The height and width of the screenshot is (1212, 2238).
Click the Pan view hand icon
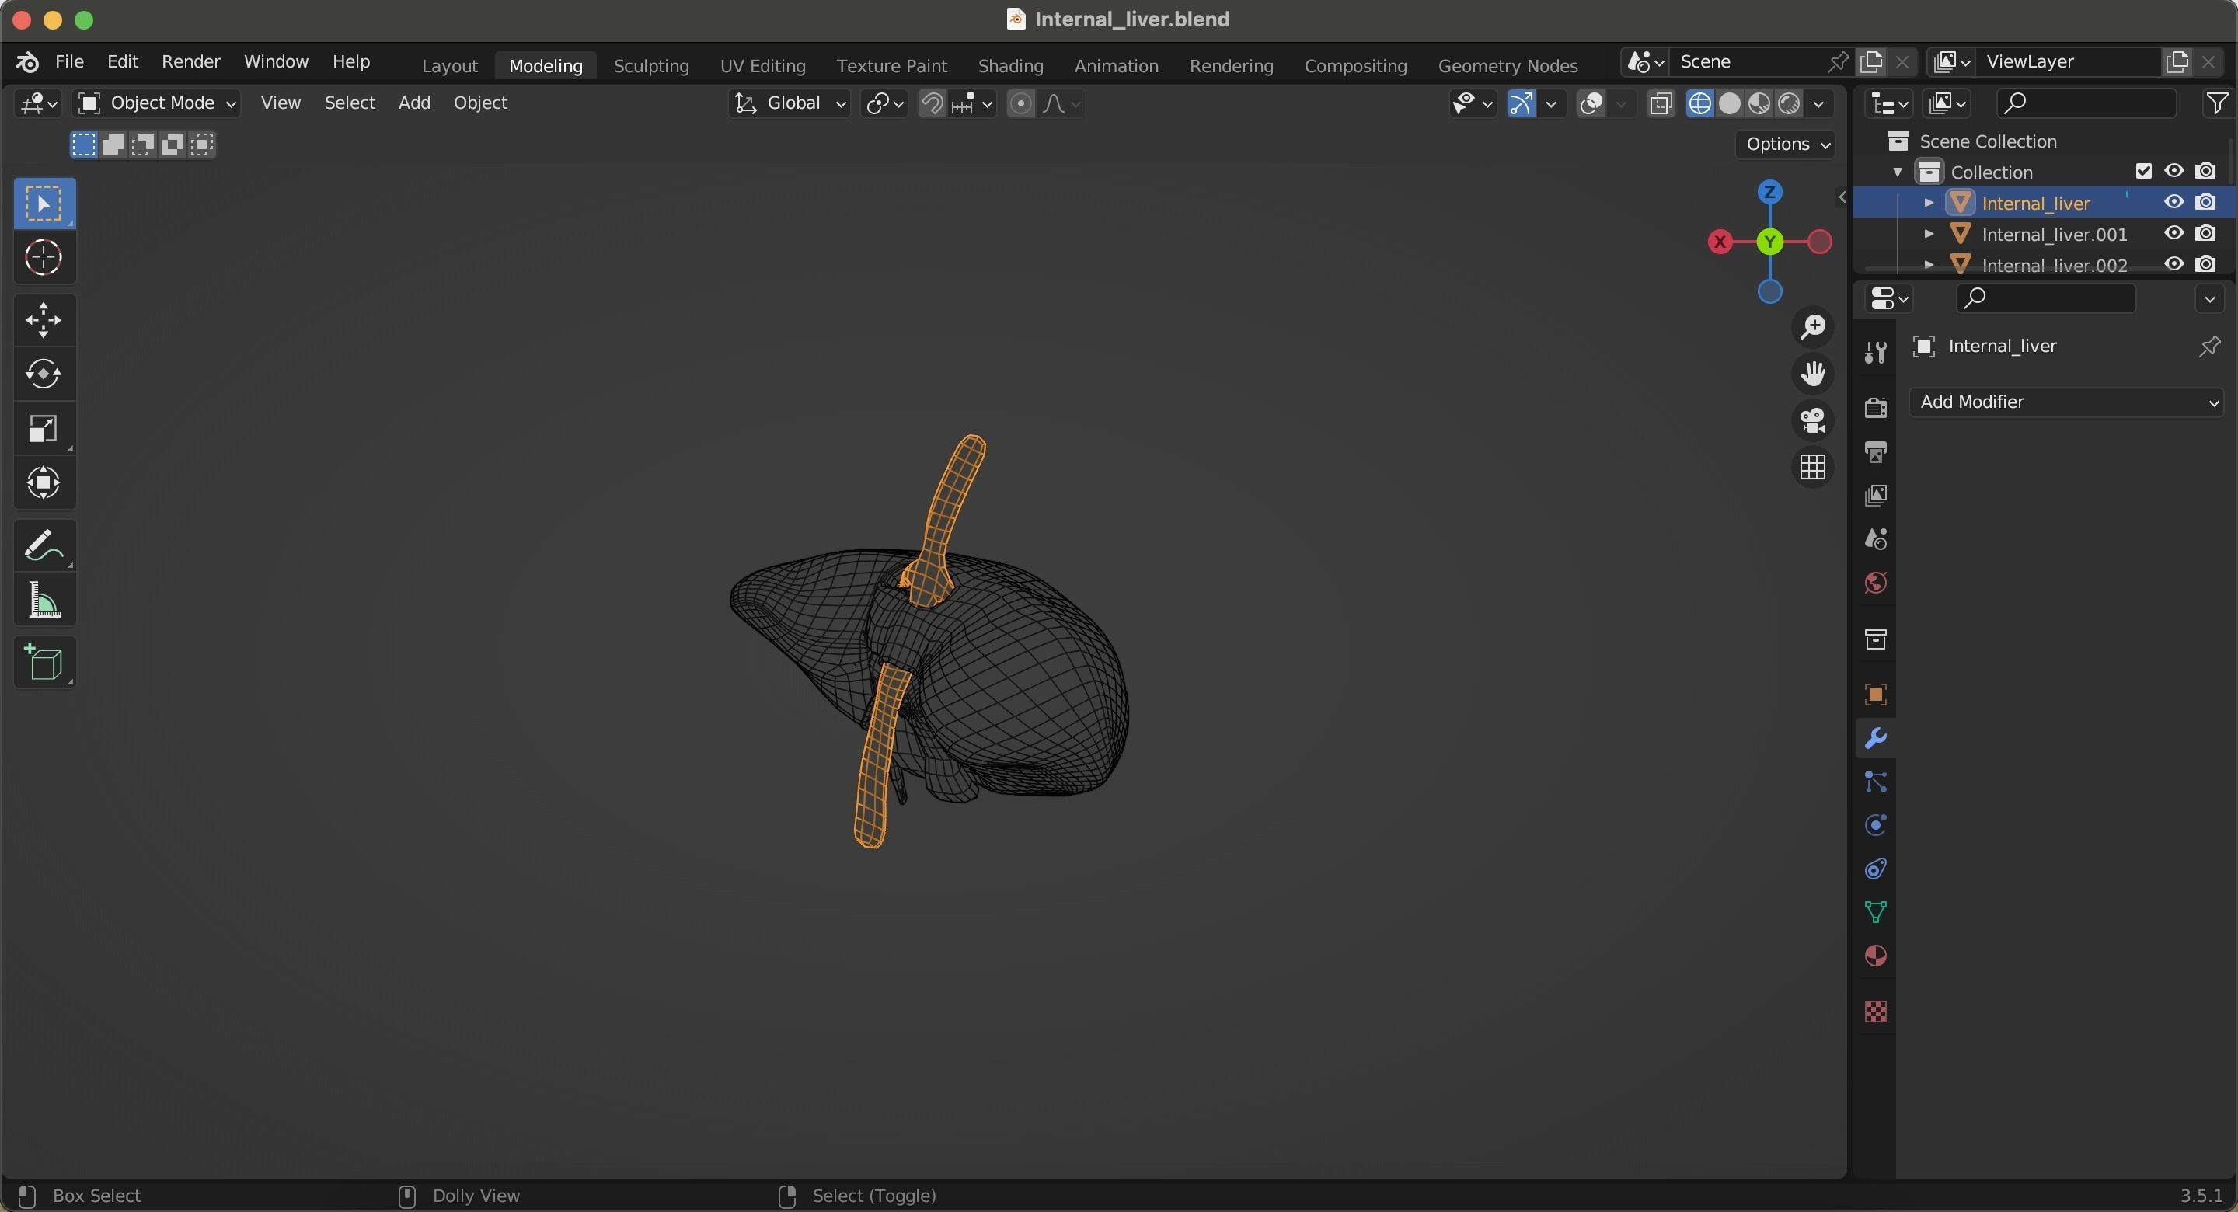click(1812, 374)
